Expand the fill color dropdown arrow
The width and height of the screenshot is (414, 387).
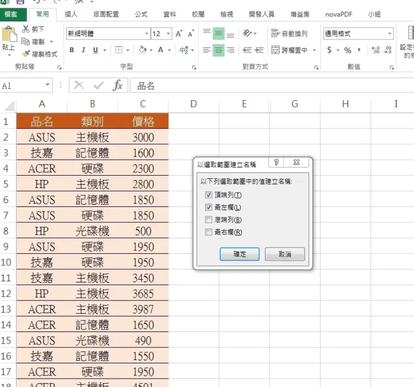click(151, 50)
